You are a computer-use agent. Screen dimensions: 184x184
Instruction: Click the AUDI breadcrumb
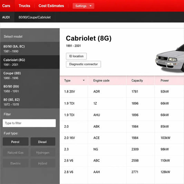pos(6,17)
